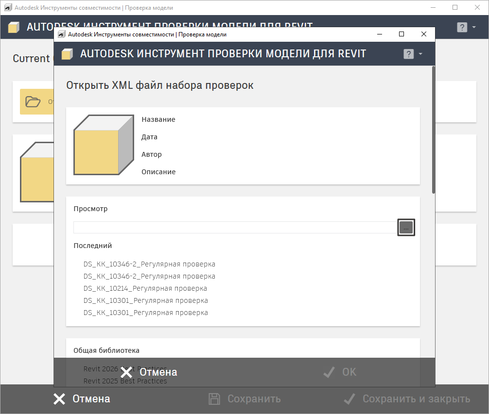The width and height of the screenshot is (489, 414).
Task: Expand the help dropdown arrow in the dialog header
Action: (420, 54)
